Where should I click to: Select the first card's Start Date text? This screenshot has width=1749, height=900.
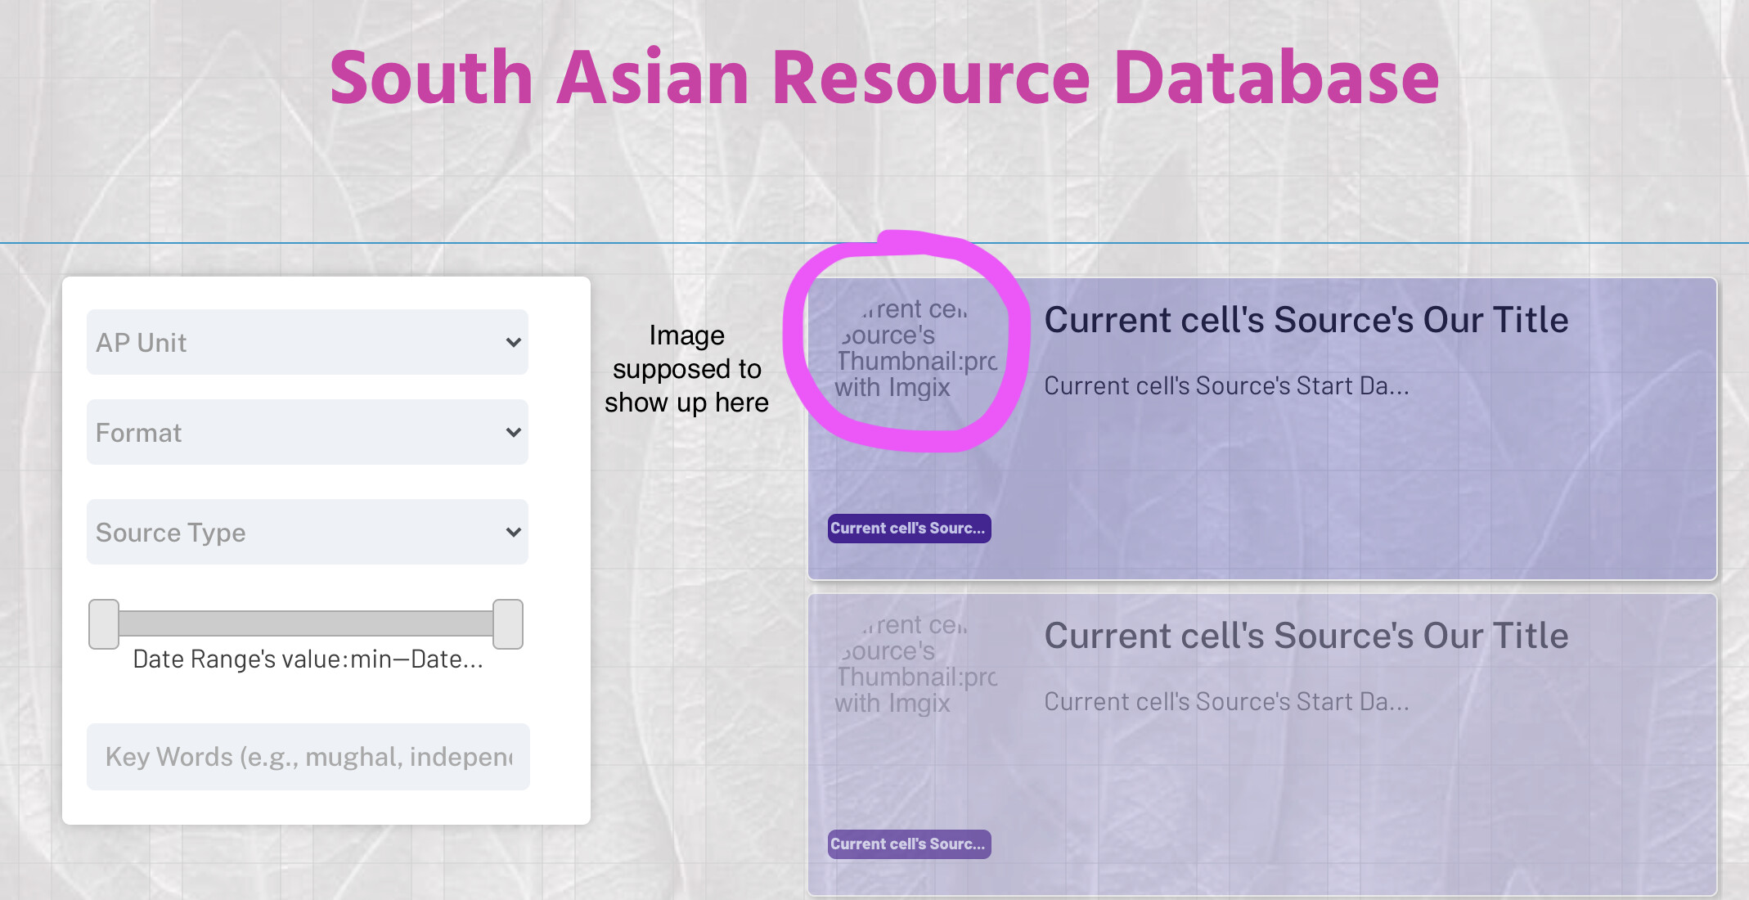pyautogui.click(x=1225, y=385)
